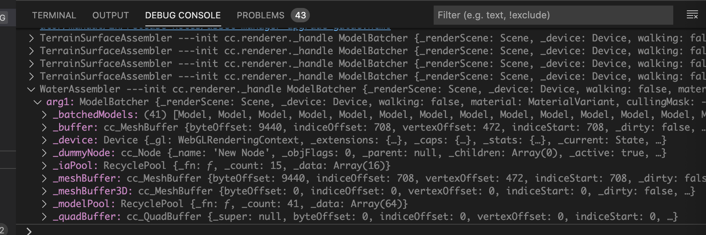
Task: Collapse the arg1 ModelBatcher node
Action: 38,102
